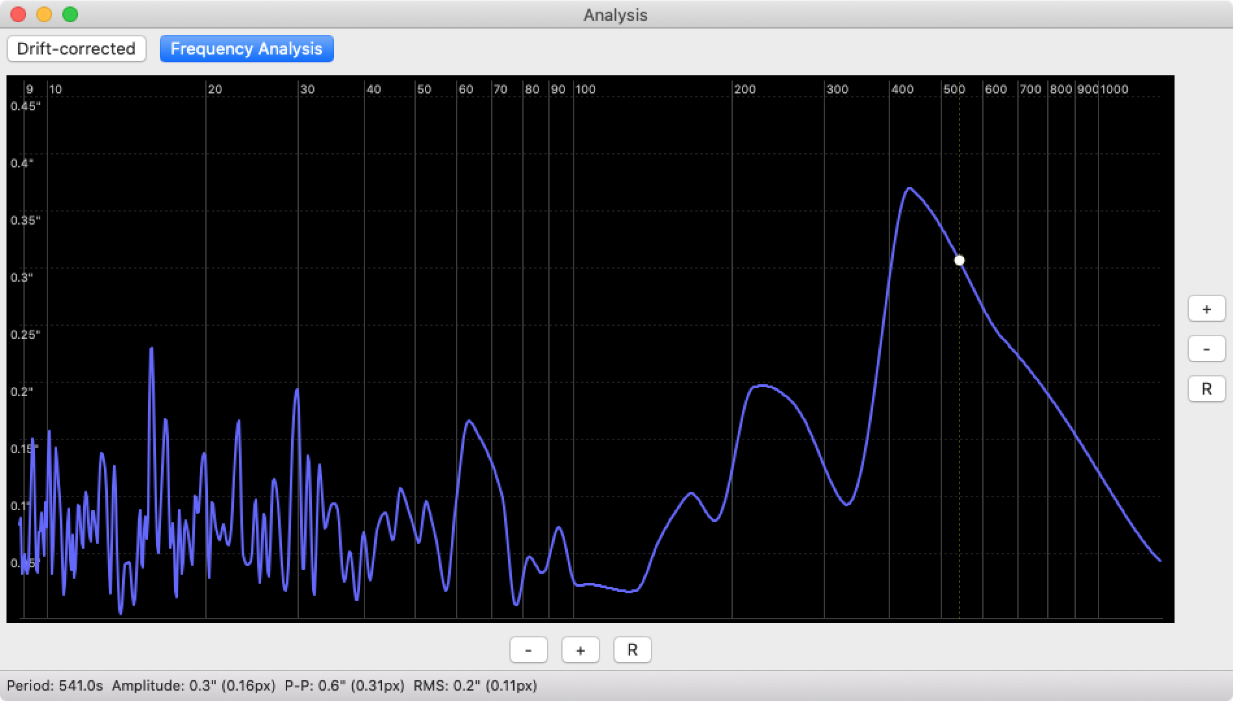Reset horizontal scale with the bottom R button
Screen dimensions: 1233x701
pos(632,650)
